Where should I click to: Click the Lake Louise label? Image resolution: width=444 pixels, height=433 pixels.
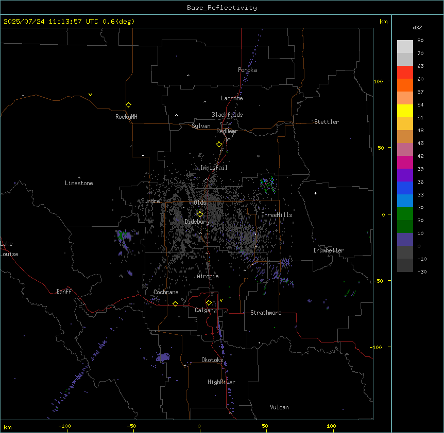9,249
